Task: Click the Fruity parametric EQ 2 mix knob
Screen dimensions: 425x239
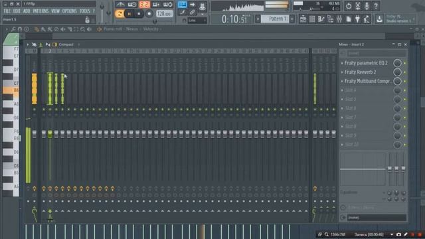Action: coord(397,63)
